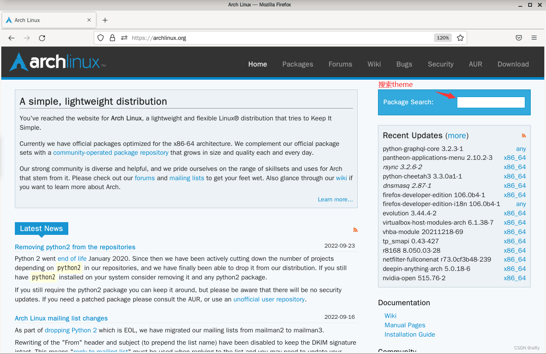Screen dimensions: 546x354
Task: Click dnsmasq 2.87-1 package entry
Action: pos(407,186)
